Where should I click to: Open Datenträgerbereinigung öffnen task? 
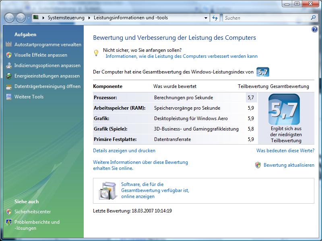(47, 86)
